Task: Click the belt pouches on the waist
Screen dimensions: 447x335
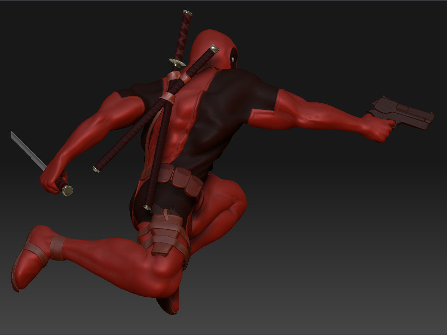Action: 180,180
